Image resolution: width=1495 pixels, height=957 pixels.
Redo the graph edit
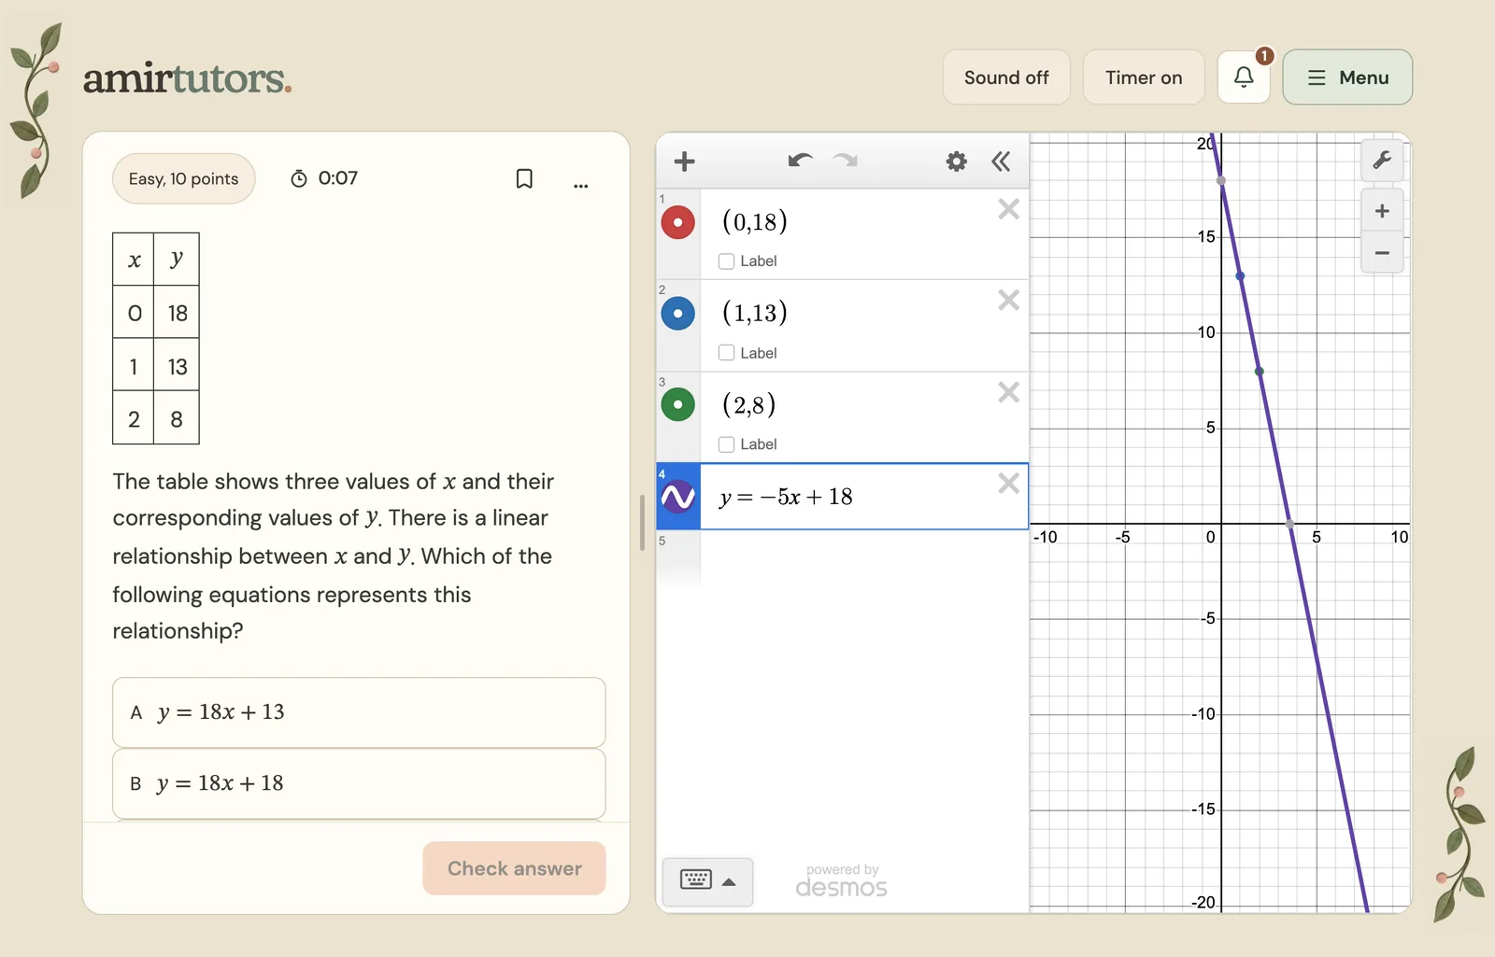[846, 161]
